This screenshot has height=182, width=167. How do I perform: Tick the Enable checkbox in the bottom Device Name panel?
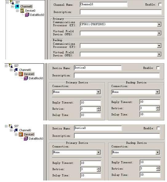tap(158, 128)
